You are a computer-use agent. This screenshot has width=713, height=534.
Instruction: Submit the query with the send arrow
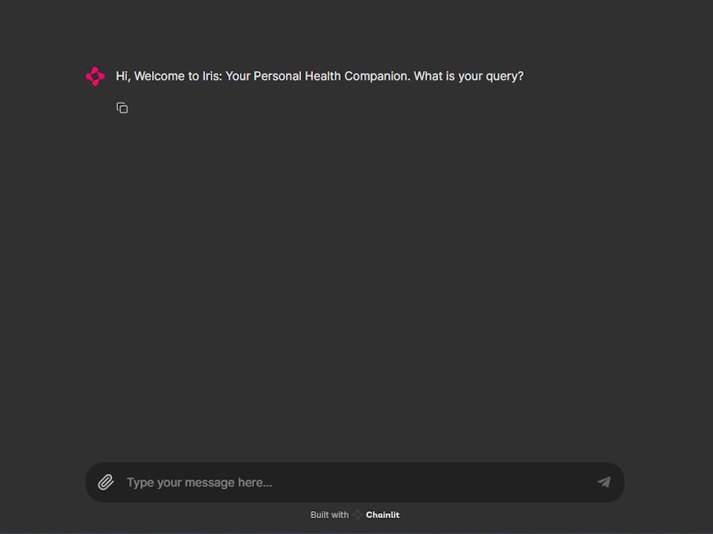(x=604, y=483)
